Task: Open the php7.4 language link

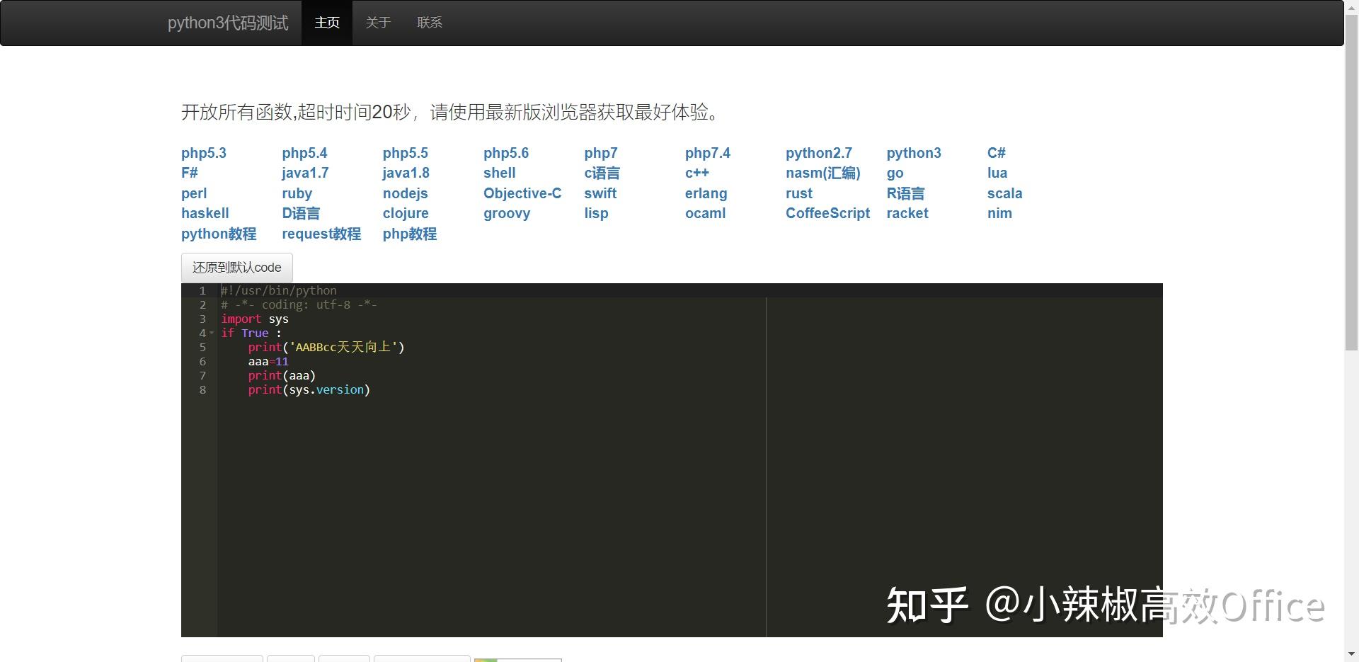Action: (x=707, y=153)
